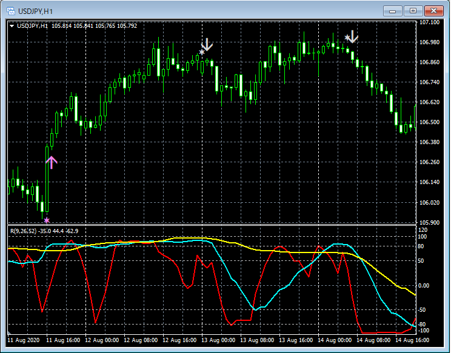Click the pink up arrow buy signal
This screenshot has width=451, height=353.
[x=52, y=162]
